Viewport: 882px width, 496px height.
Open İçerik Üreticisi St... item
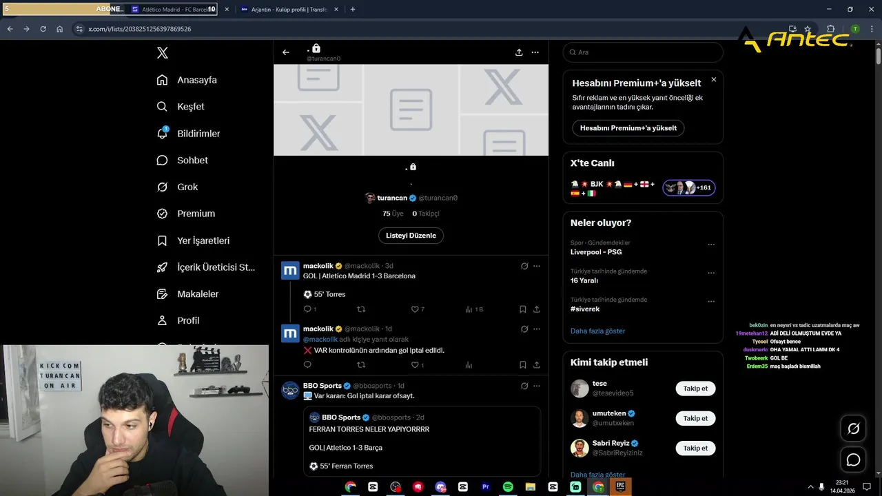click(206, 267)
